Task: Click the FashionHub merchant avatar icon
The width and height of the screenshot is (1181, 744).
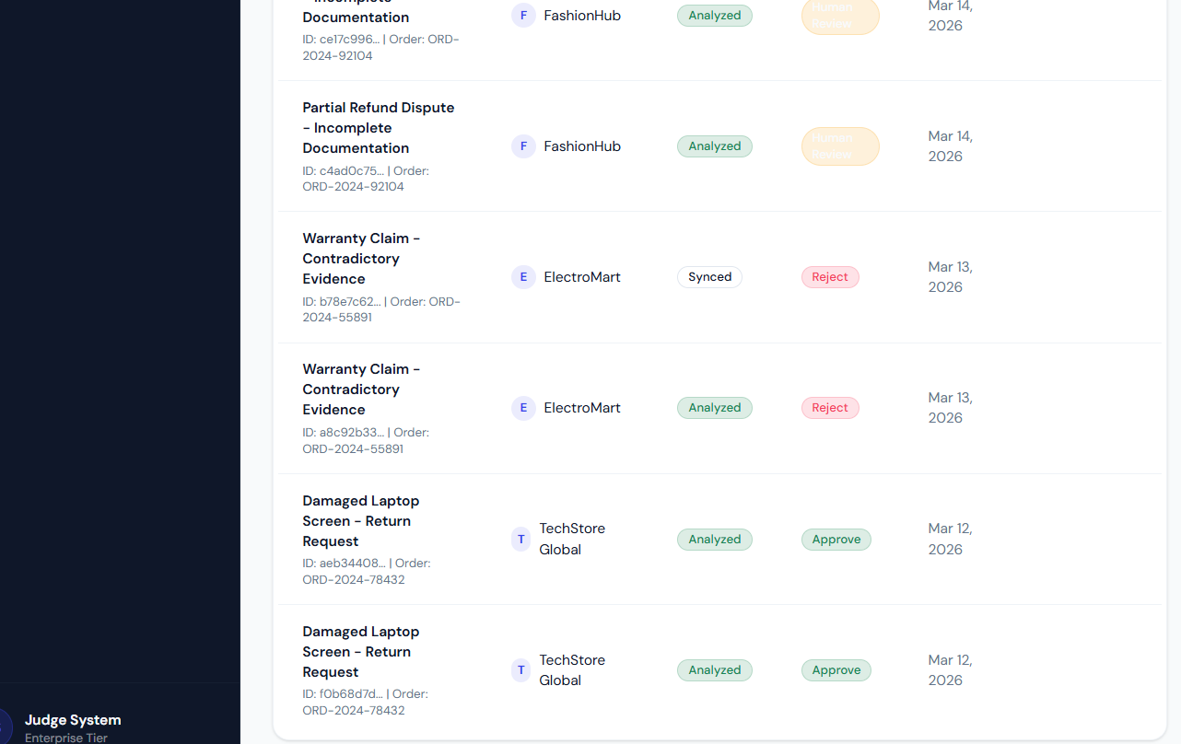Action: (x=523, y=15)
